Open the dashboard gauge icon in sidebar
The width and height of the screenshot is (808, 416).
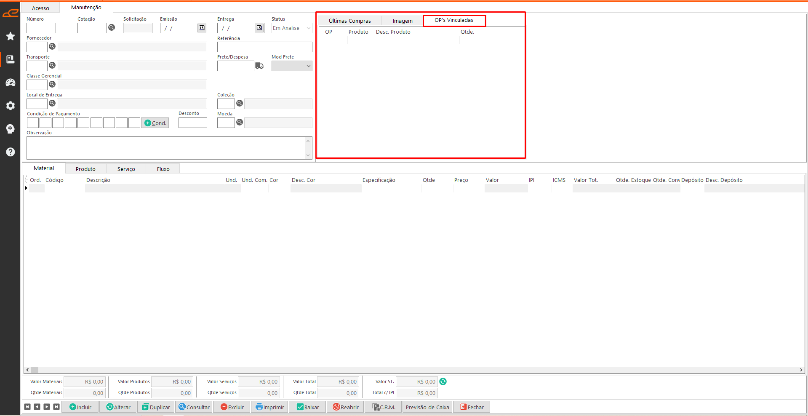click(11, 83)
